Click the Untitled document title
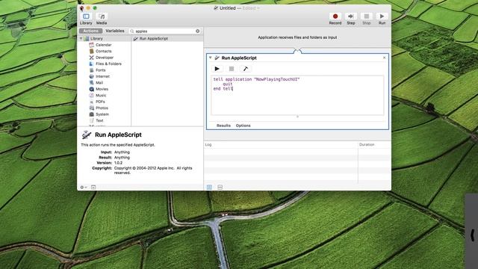Image resolution: width=478 pixels, height=269 pixels. click(x=228, y=8)
